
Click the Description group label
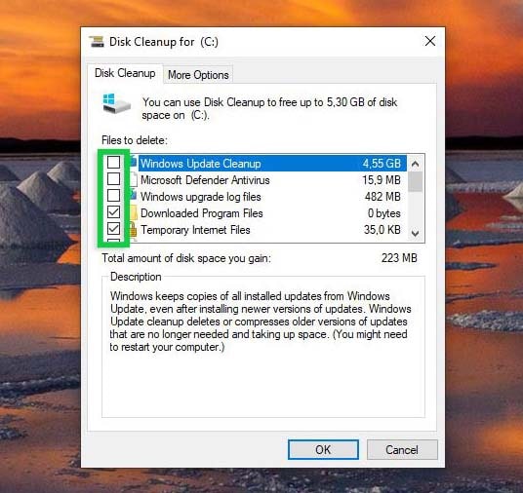(136, 277)
